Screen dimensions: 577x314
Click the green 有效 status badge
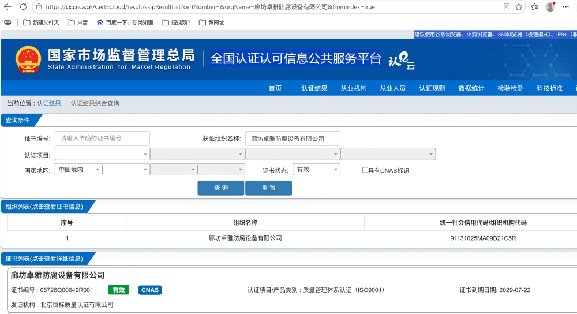tap(118, 290)
